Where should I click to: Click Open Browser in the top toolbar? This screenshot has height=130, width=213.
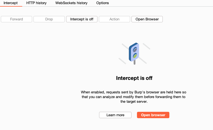point(147,19)
